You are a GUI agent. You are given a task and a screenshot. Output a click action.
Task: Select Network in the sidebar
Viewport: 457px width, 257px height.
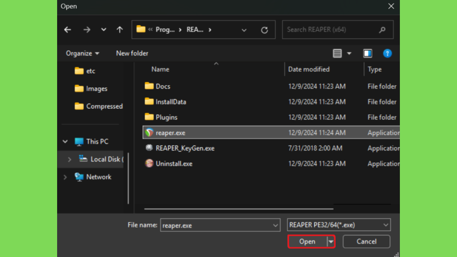click(x=93, y=177)
